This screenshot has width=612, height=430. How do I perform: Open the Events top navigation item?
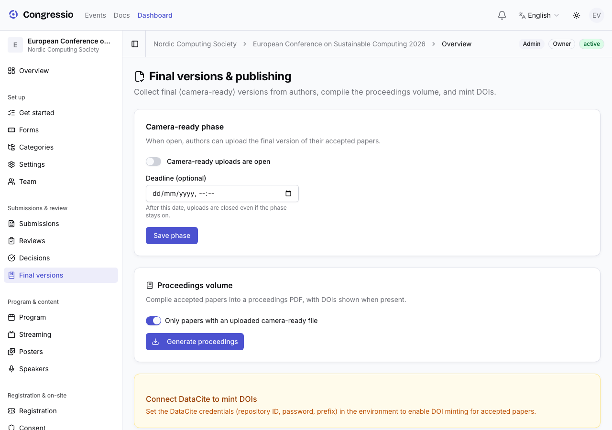96,15
